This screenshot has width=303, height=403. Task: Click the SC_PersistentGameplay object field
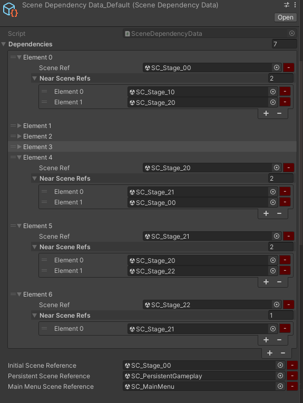coord(199,376)
